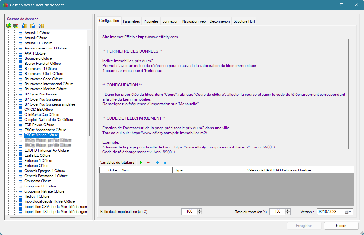Image resolution: width=364 pixels, height=235 pixels.
Task: Switch to the Paramètres tab
Action: pos(131,21)
